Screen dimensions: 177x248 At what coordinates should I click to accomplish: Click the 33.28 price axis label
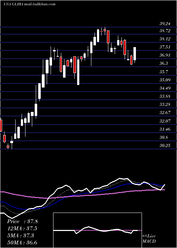tap(165, 105)
